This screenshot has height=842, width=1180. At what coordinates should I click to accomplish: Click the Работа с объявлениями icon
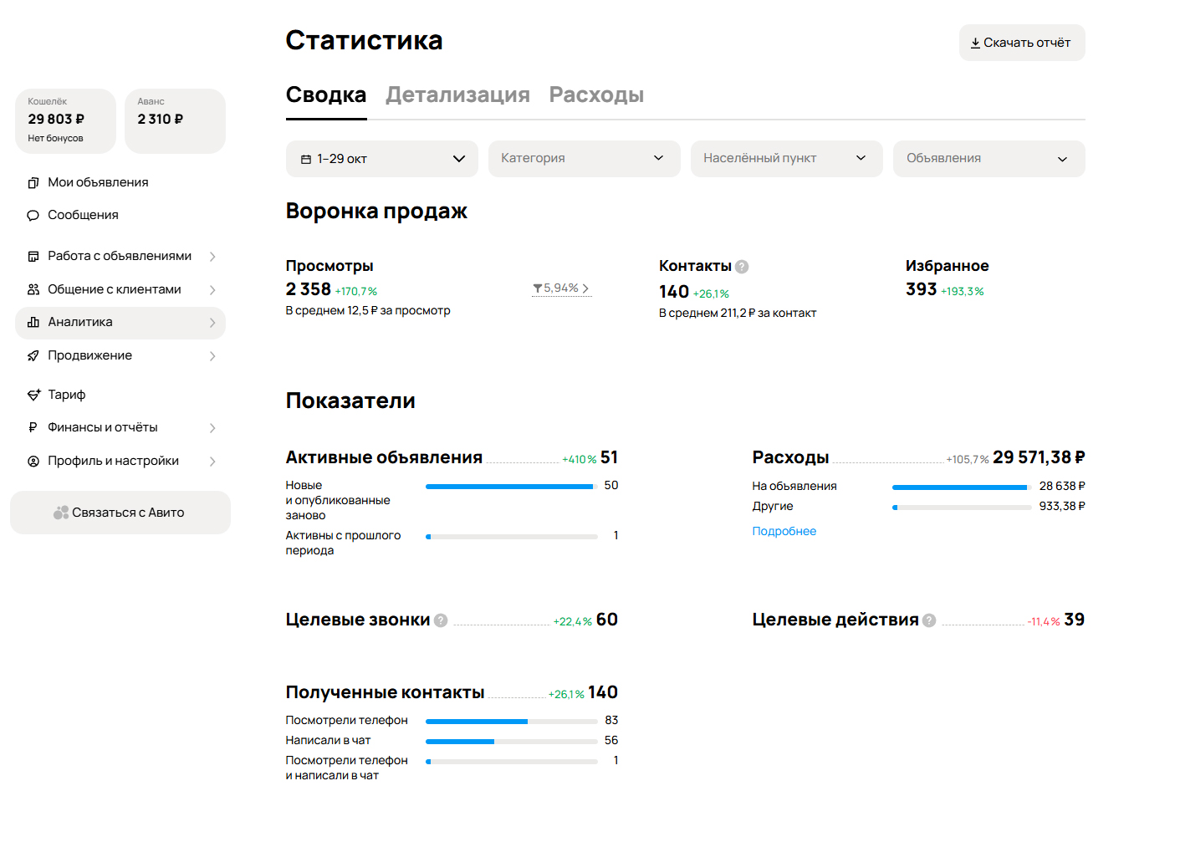click(x=33, y=257)
